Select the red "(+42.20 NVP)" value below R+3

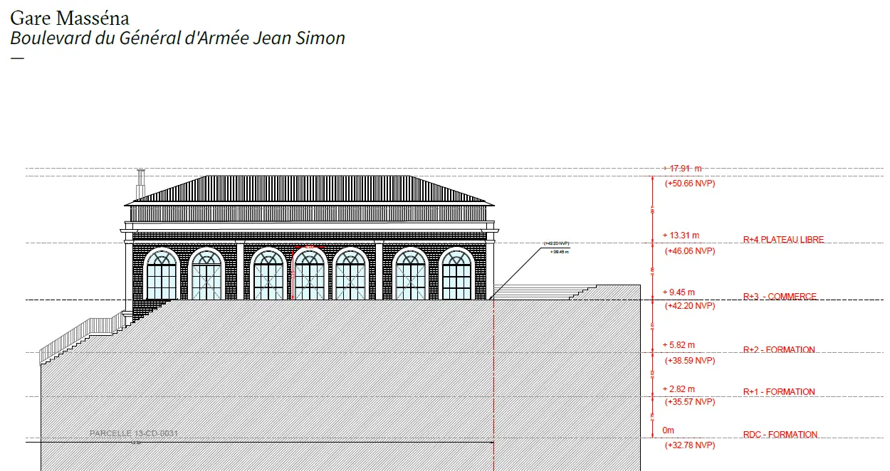690,306
